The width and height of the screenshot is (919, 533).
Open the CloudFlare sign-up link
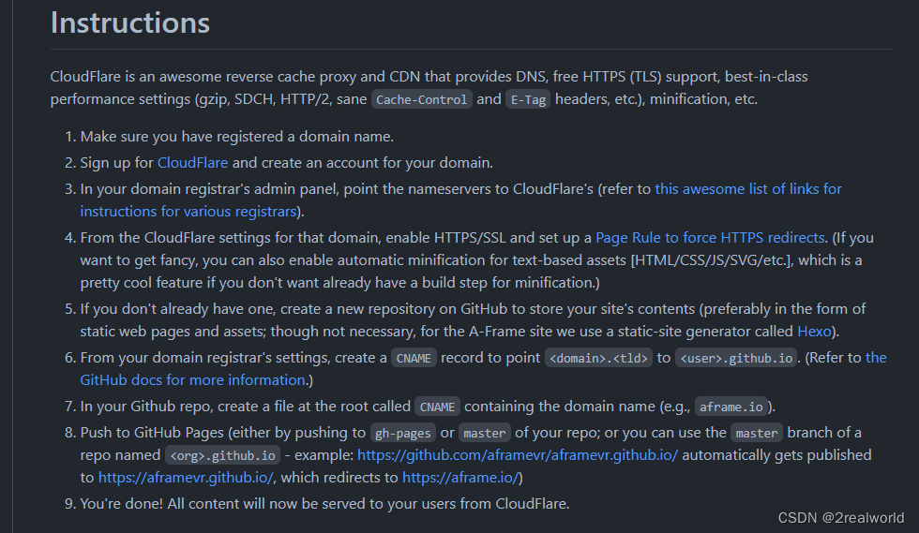tap(192, 163)
